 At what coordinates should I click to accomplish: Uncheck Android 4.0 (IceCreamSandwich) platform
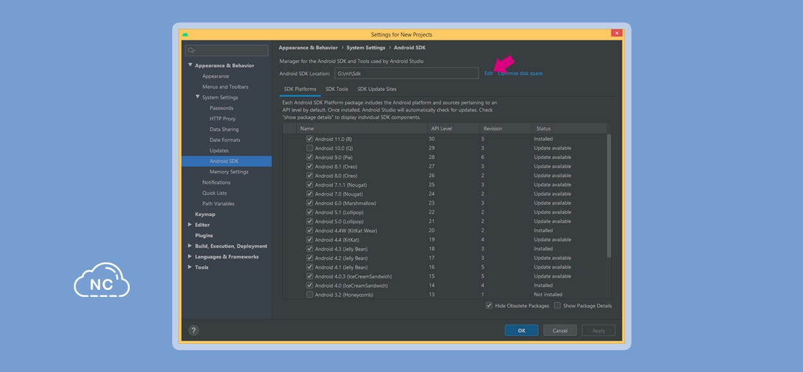tap(310, 285)
